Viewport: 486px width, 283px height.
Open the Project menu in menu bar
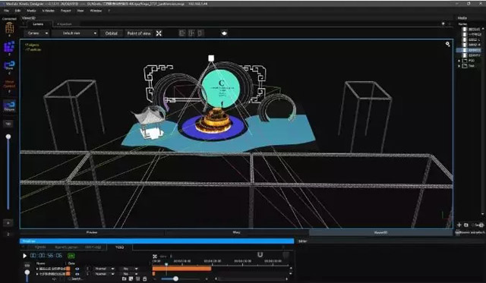coord(66,11)
